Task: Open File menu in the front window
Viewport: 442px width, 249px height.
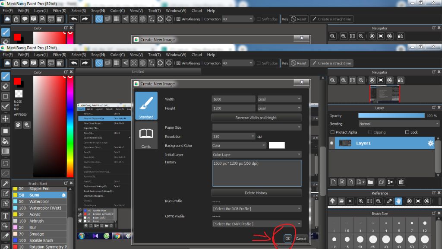Action: click(8, 55)
